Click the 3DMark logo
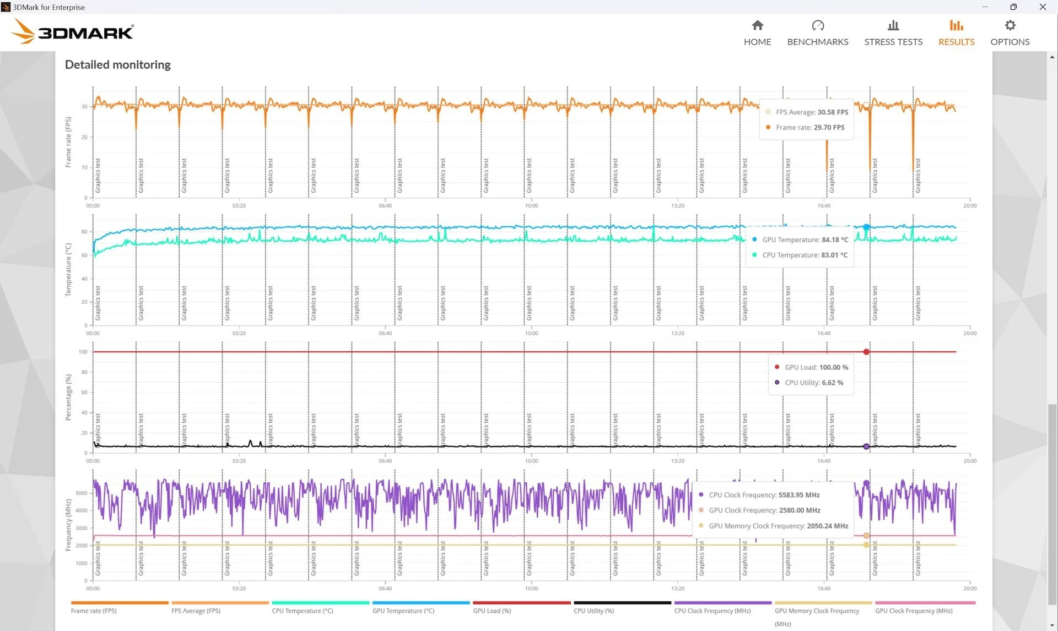This screenshot has height=631, width=1058. point(72,31)
